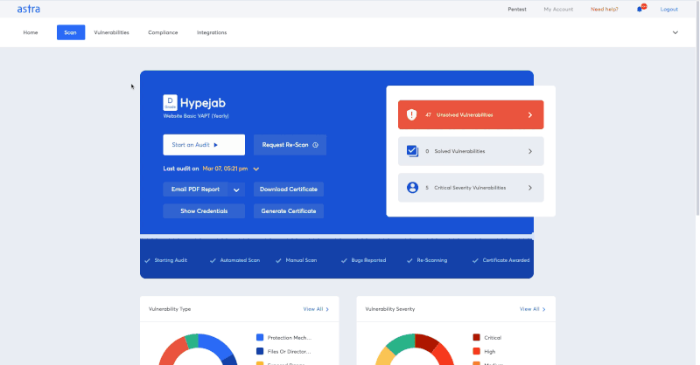This screenshot has height=365, width=700.
Task: Click the Automated Scan checkmark step
Action: (234, 260)
